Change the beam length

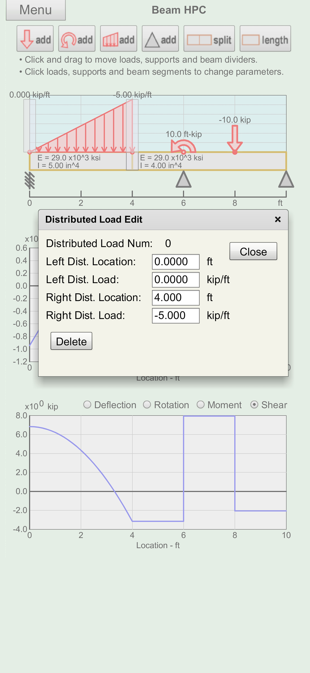pos(265,39)
